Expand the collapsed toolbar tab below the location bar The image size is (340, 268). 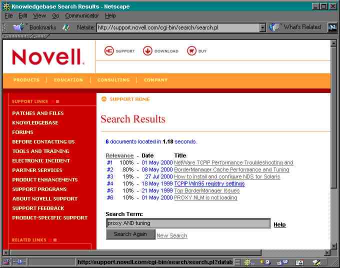[x=17, y=37]
